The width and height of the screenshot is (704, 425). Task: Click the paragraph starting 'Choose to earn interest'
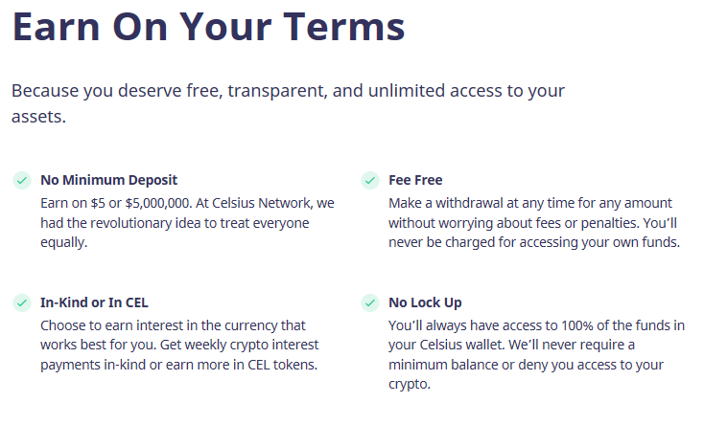(x=179, y=346)
